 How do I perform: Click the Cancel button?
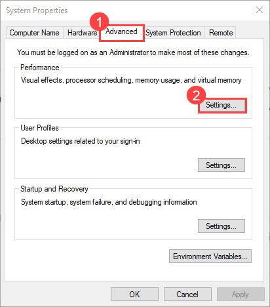pyautogui.click(x=187, y=295)
